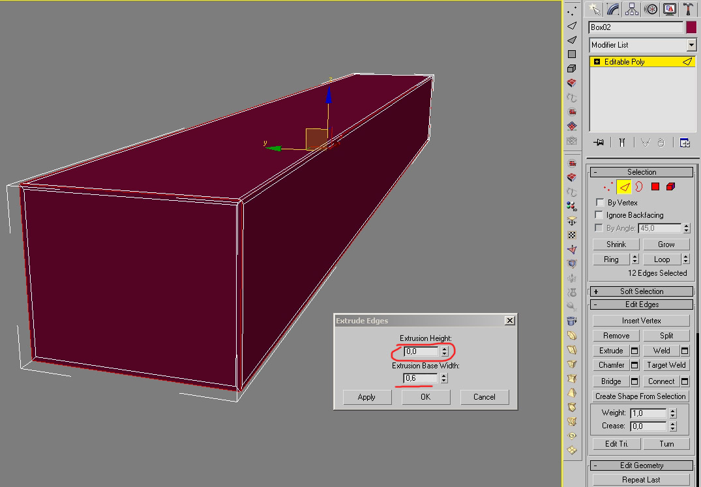The height and width of the screenshot is (487, 701).
Task: Open the Utilities tab with hammer
Action: (x=688, y=9)
